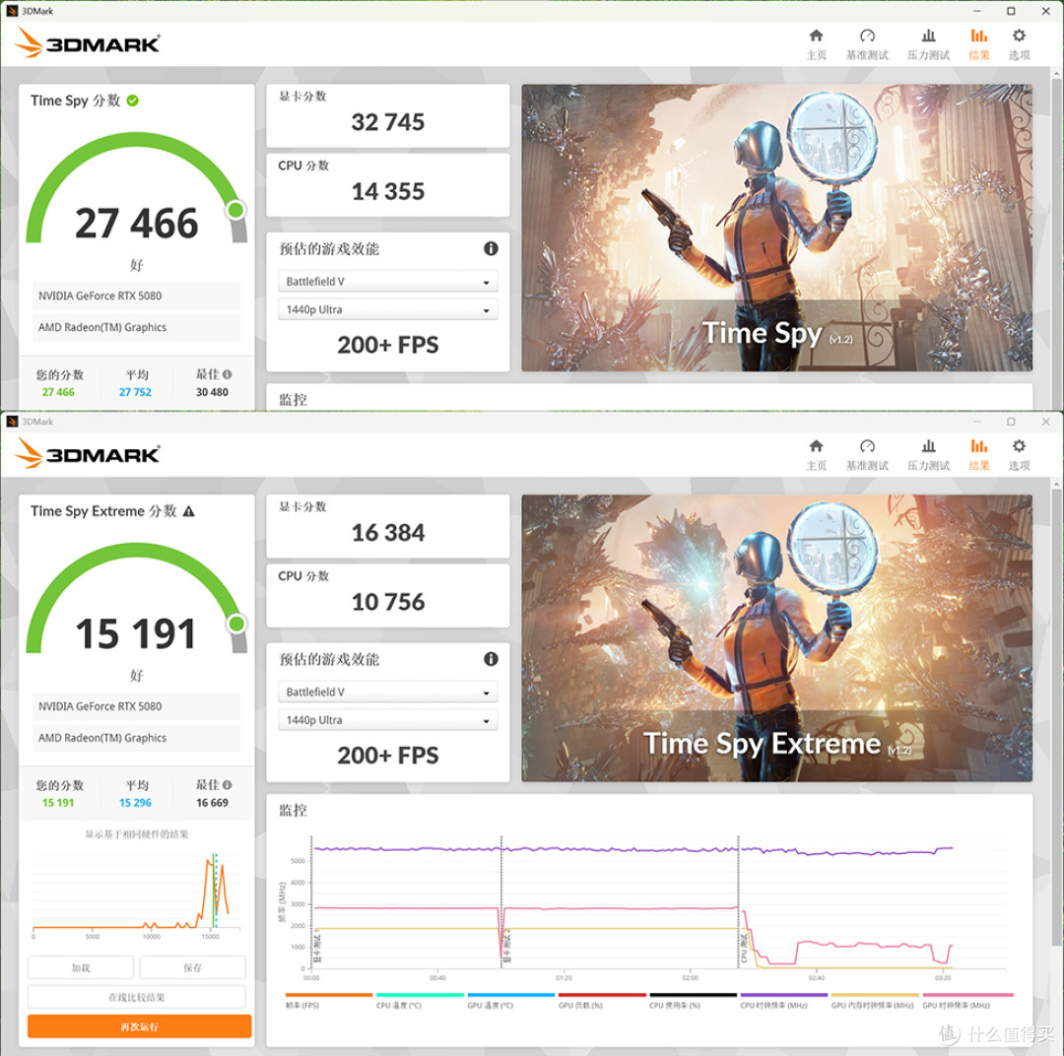Toggle the GPU 内存时钟频率 (MHz) legend item

point(874,1001)
